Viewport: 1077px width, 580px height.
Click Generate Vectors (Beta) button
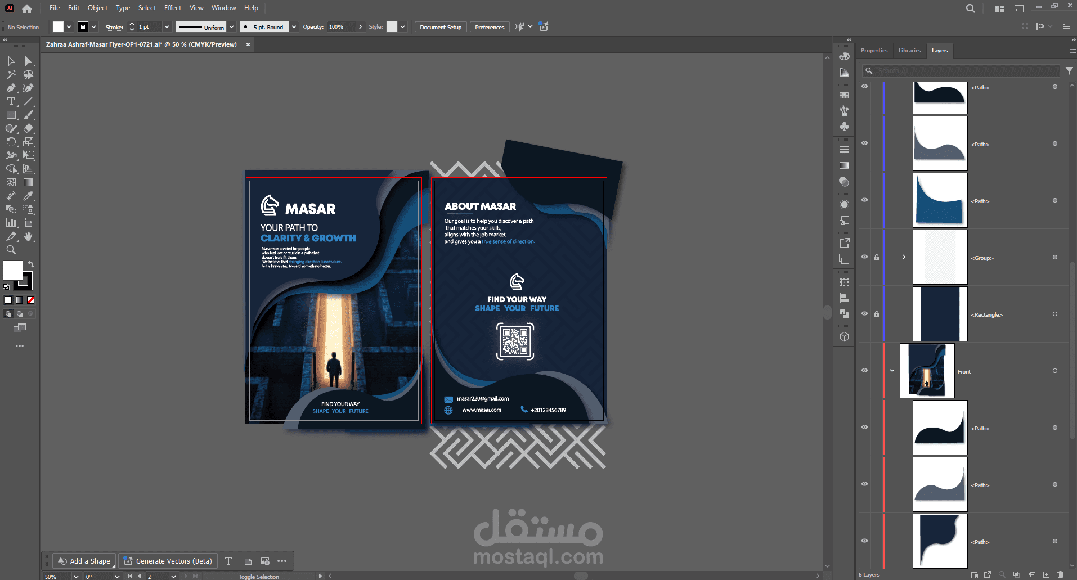pos(168,561)
